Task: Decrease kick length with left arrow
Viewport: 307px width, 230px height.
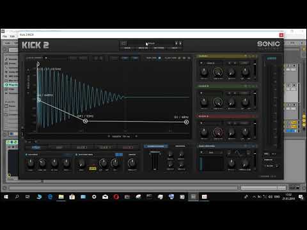Action: tap(109, 136)
